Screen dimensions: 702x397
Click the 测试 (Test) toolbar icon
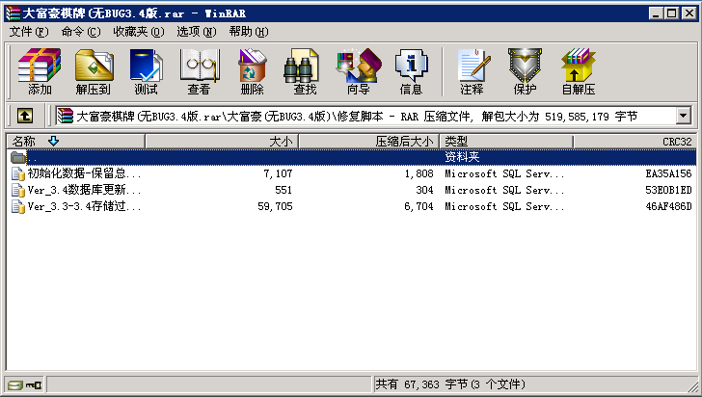(x=146, y=71)
